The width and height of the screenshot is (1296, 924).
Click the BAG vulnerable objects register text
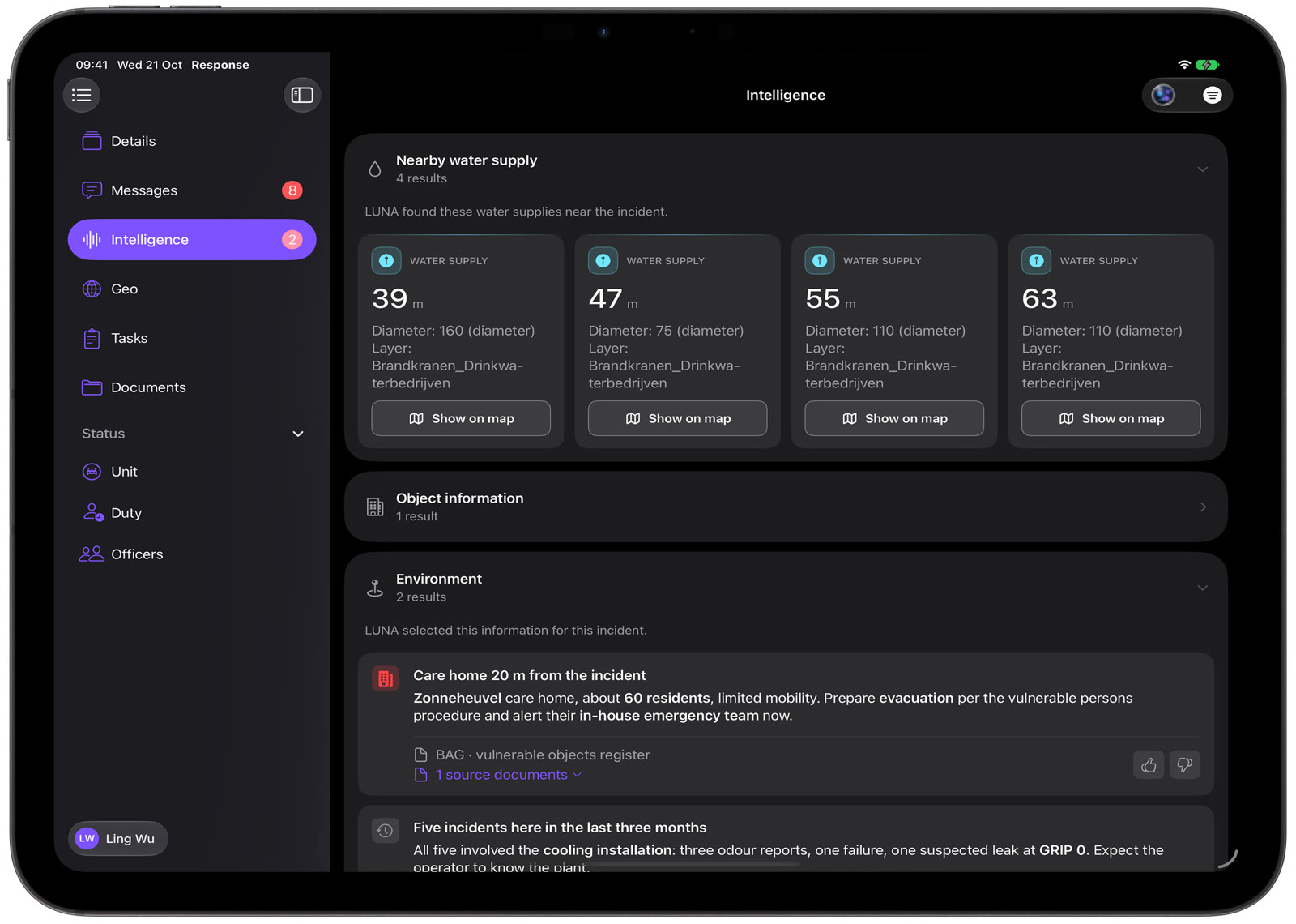(543, 755)
